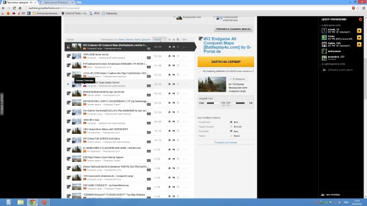The image size is (367, 206).
Task: Click join arrow next to Vadim friend
Action: 359,45
